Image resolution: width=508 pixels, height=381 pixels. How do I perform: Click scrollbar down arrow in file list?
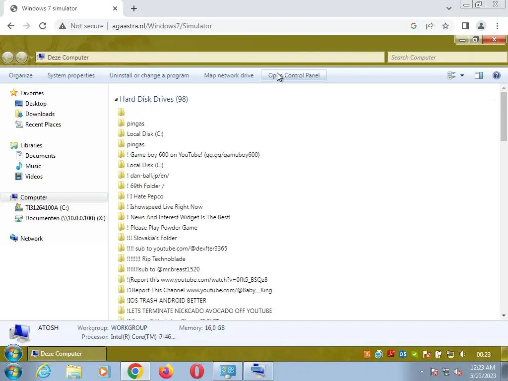click(x=504, y=316)
